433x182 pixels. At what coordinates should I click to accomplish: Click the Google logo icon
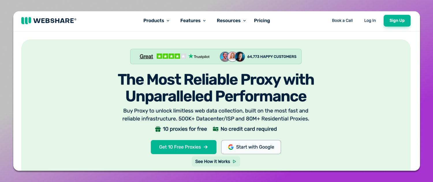point(231,147)
